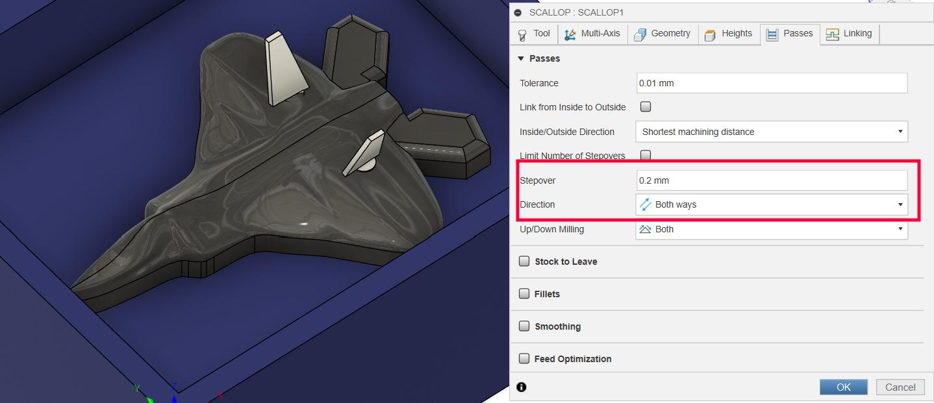Image resolution: width=934 pixels, height=403 pixels.
Task: Open the Direction dropdown set to Both ways
Action: (x=772, y=204)
